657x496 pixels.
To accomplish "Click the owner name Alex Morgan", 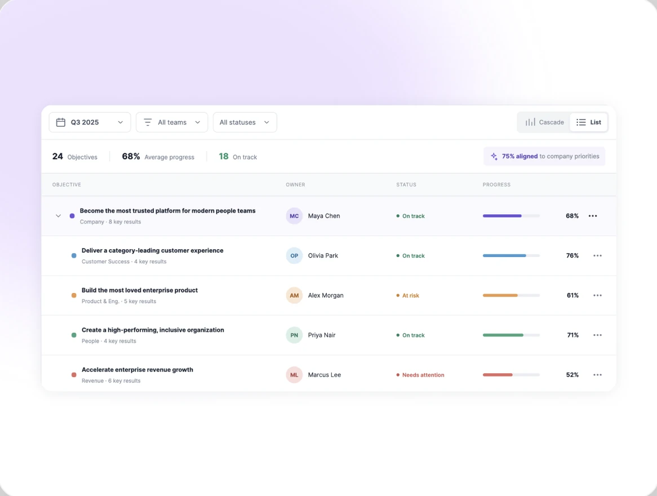I will [326, 295].
